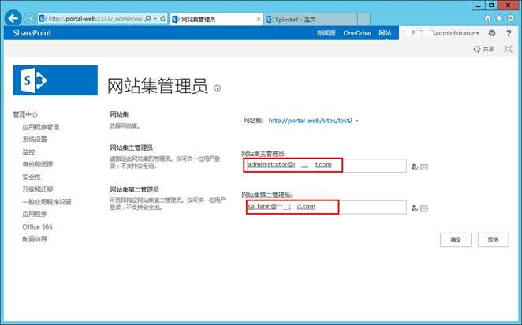Check names icon for 网站集主管理员 field
522x325 pixels.
[415, 166]
